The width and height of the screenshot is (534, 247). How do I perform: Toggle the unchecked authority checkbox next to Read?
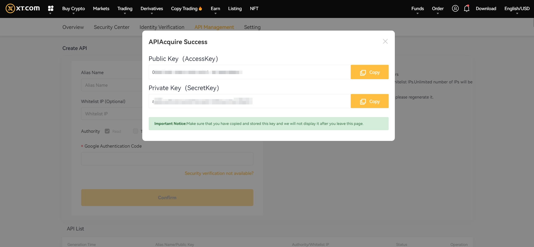click(x=136, y=131)
